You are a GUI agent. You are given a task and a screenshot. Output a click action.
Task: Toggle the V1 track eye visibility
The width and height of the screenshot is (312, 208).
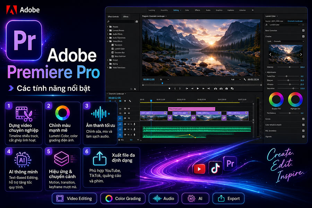click(129, 118)
